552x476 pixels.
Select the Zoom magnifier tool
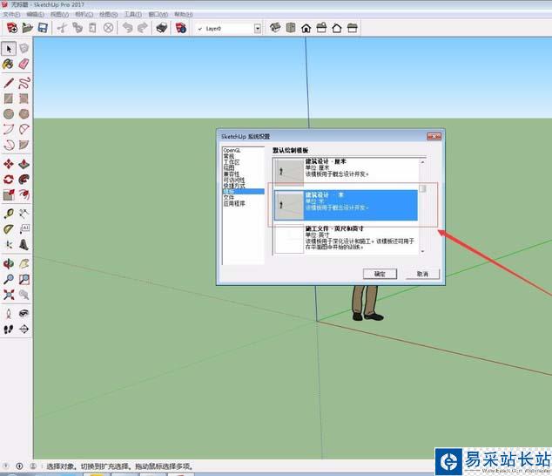pyautogui.click(x=9, y=279)
